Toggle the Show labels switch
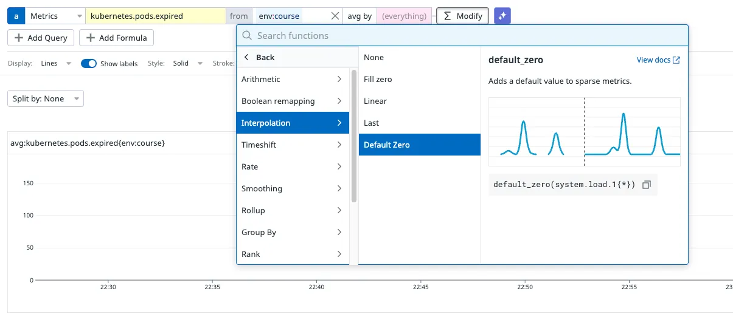This screenshot has width=733, height=325. tap(89, 63)
